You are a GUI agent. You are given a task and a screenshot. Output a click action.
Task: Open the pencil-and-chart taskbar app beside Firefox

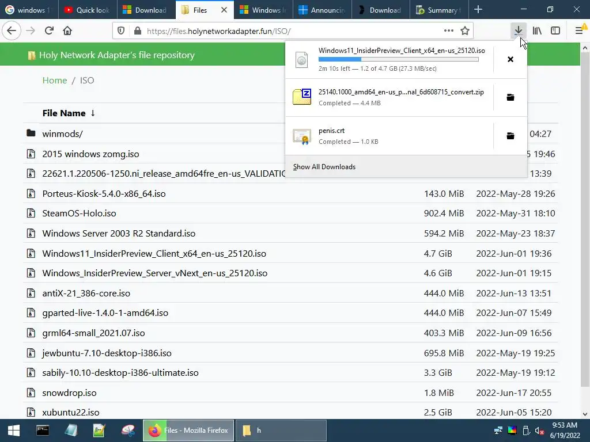pyautogui.click(x=99, y=430)
